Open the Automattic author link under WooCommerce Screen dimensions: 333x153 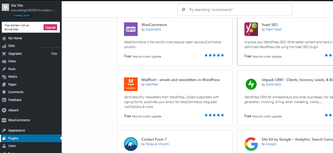point(153,30)
